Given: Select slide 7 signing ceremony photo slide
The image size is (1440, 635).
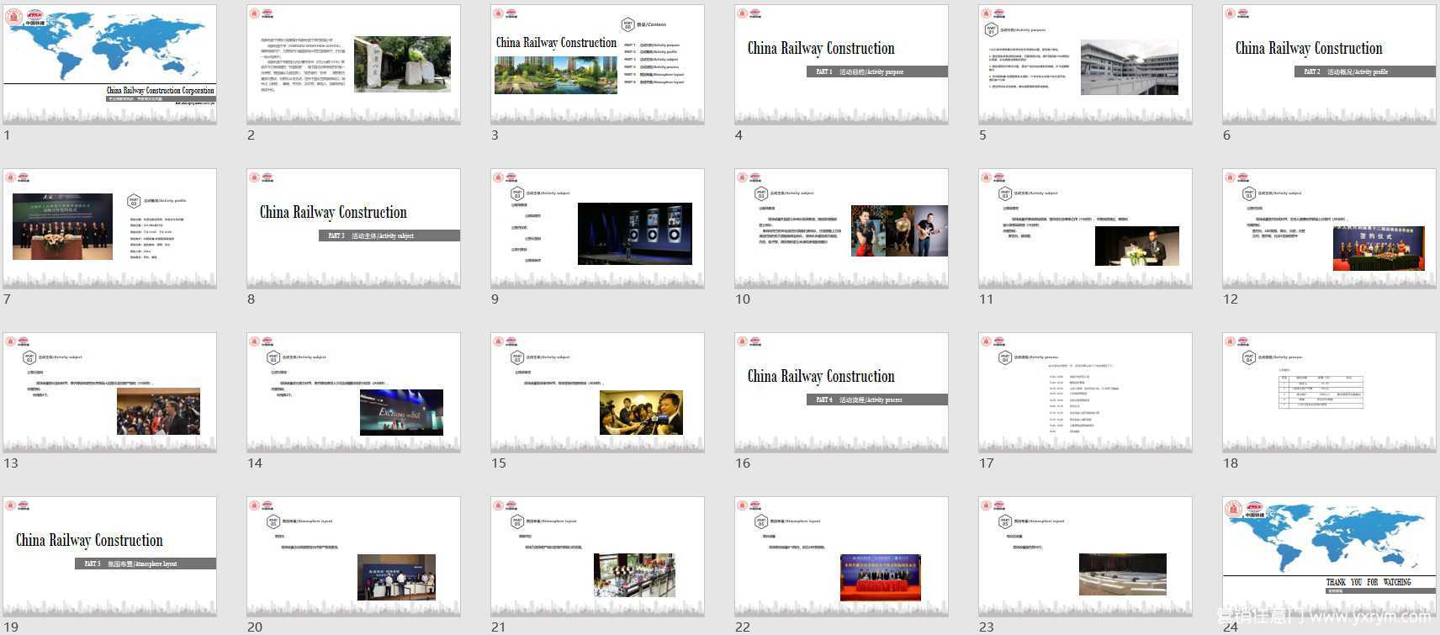Looking at the screenshot, I should tap(110, 229).
